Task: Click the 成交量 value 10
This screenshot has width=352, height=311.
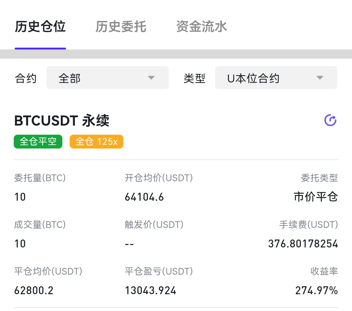Action: click(20, 244)
